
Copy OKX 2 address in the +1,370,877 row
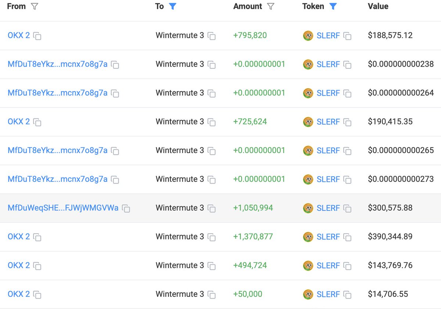point(37,237)
